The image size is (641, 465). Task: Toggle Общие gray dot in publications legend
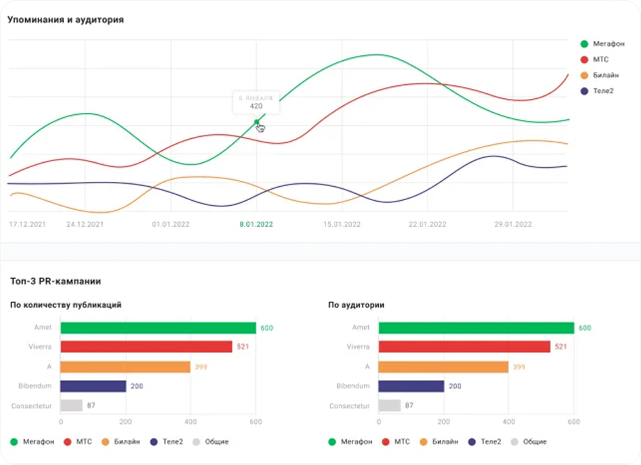coord(196,442)
